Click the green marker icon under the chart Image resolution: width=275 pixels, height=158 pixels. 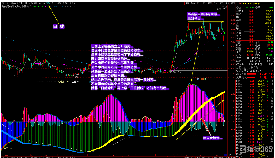click(x=205, y=79)
